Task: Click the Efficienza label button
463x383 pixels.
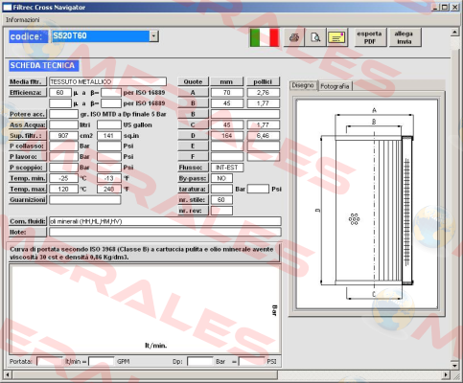Action: click(28, 93)
